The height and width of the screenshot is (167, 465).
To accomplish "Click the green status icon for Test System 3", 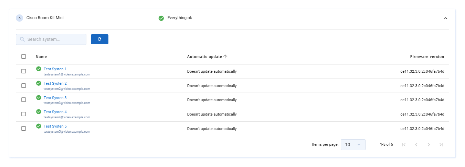I will [x=39, y=97].
